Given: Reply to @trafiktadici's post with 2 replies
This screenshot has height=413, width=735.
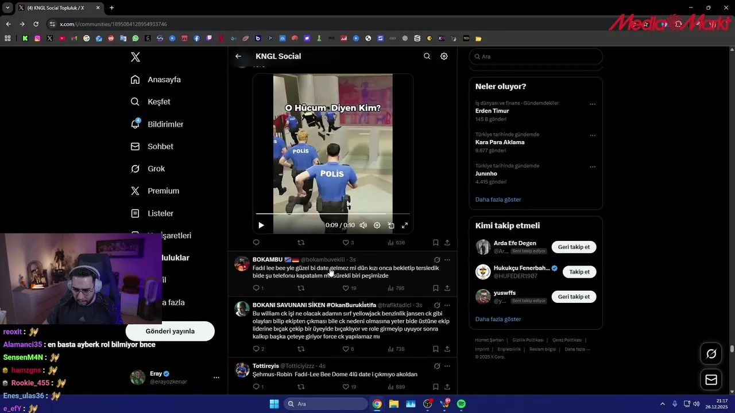Looking at the screenshot, I should (x=258, y=349).
